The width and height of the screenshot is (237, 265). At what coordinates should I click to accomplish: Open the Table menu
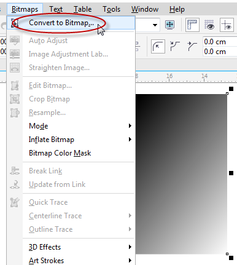(82, 9)
